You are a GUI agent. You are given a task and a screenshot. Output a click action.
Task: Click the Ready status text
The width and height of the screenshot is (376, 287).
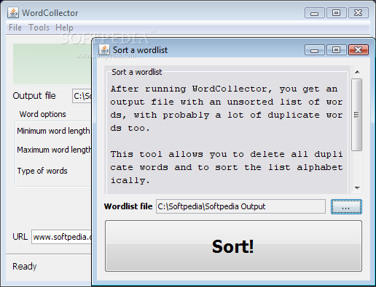[x=25, y=267]
